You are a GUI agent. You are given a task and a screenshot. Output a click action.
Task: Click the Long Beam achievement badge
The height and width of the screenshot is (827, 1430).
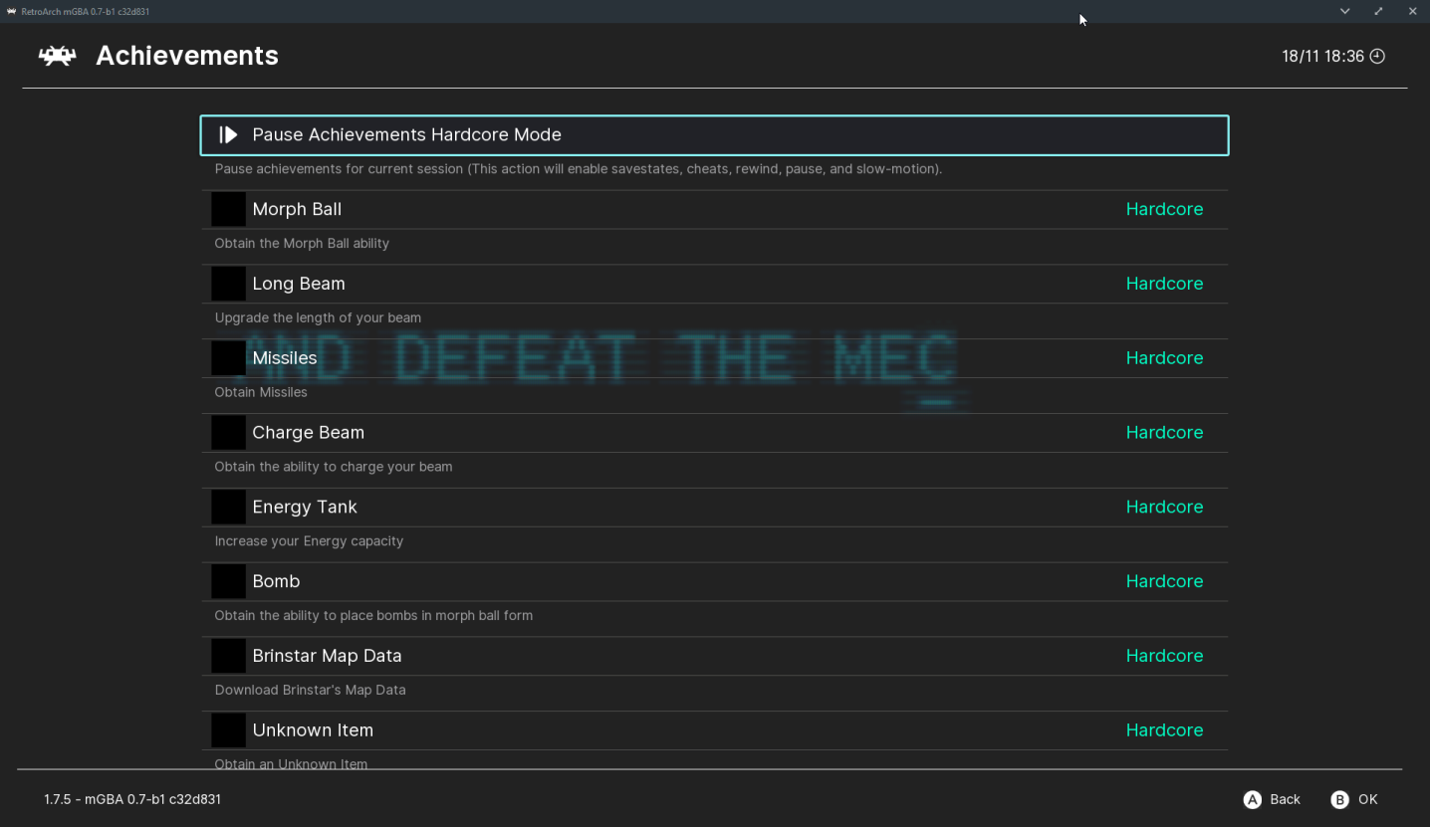click(227, 284)
